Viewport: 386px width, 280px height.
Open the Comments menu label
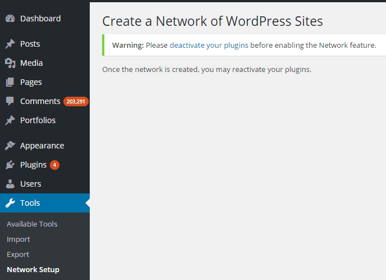click(40, 101)
